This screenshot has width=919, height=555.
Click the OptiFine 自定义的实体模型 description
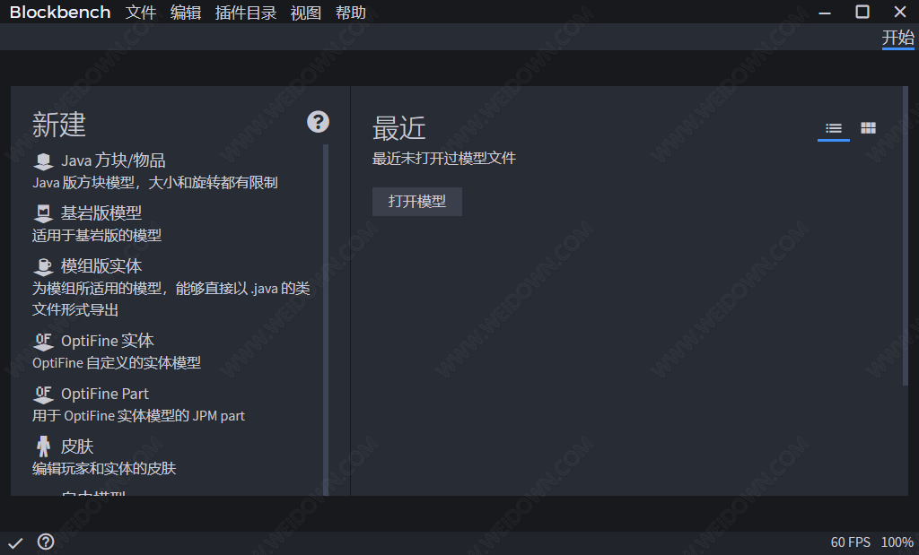(117, 363)
